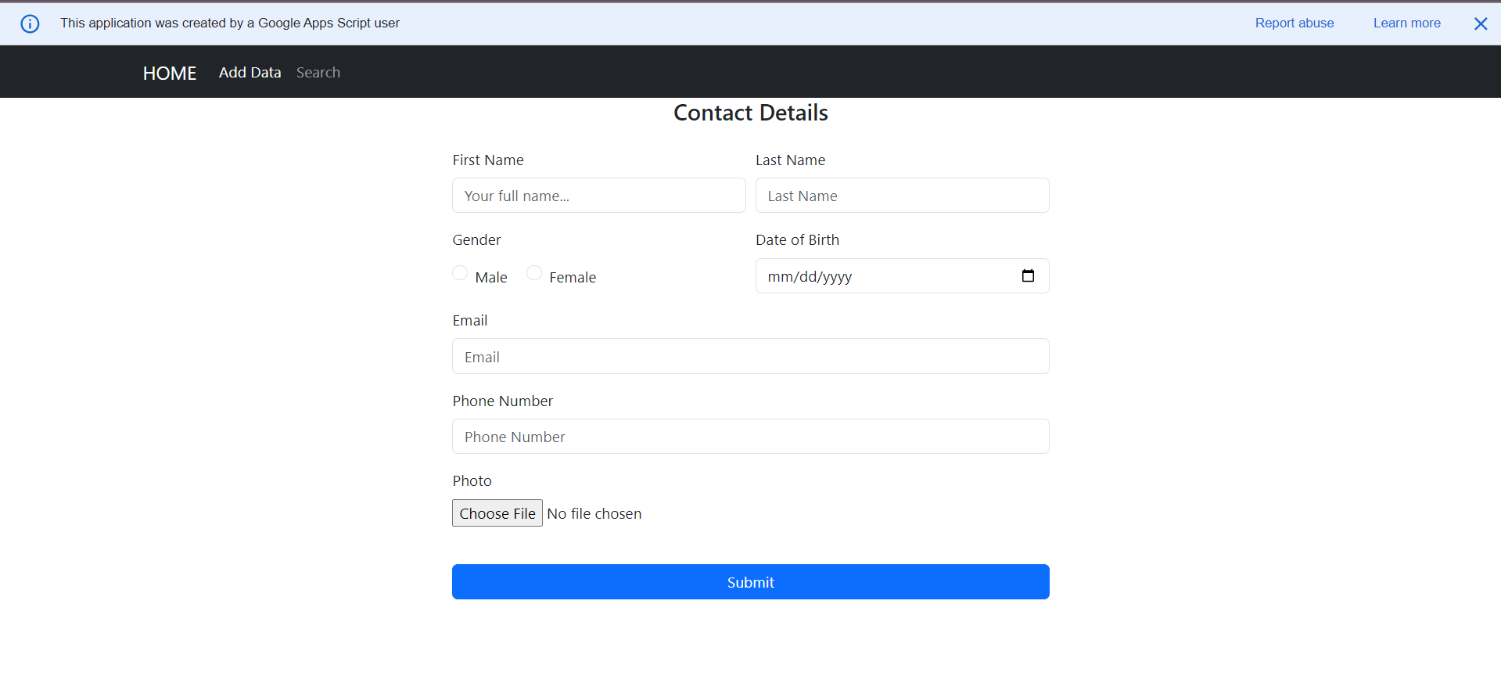The height and width of the screenshot is (687, 1501).
Task: Click the Phone Number field
Action: (750, 437)
